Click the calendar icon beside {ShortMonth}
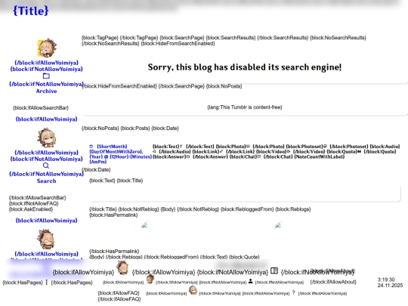Viewport: 408px width, 306px height. [91, 147]
